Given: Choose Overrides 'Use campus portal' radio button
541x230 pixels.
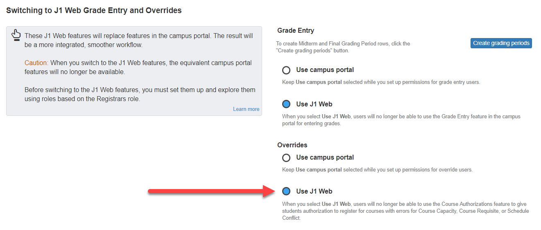Looking at the screenshot, I should click(286, 158).
